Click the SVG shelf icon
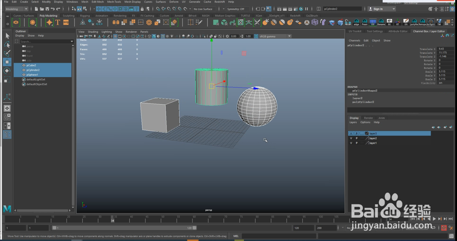457x241 pixels. (66, 23)
